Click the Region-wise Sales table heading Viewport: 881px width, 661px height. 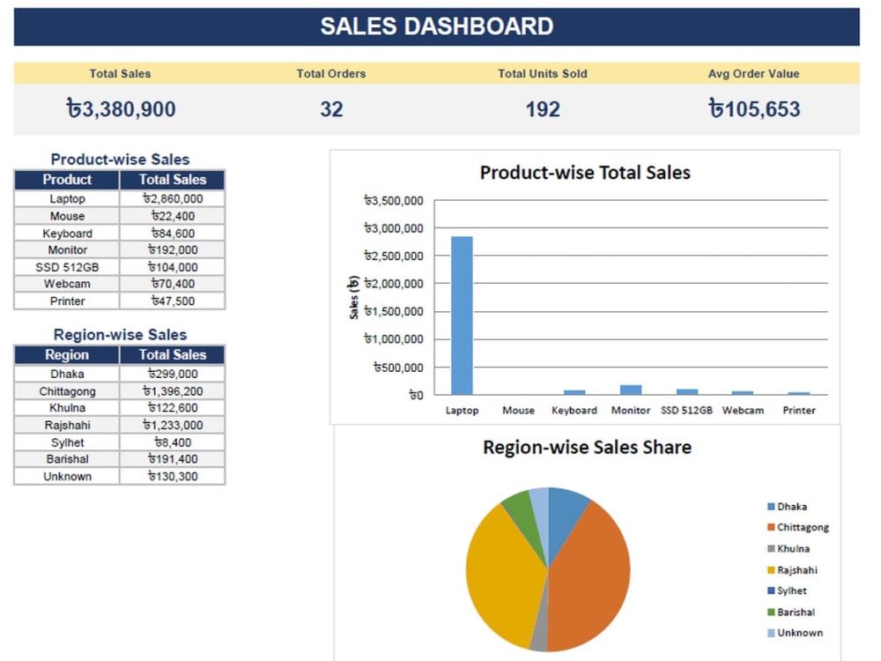coord(120,334)
